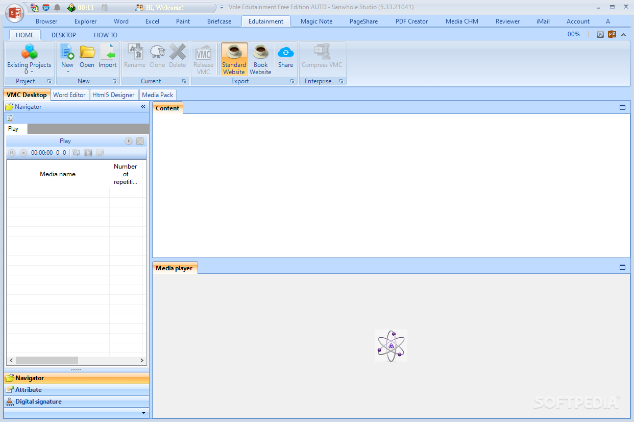Switch to the HOME ribbon tab

pos(25,35)
